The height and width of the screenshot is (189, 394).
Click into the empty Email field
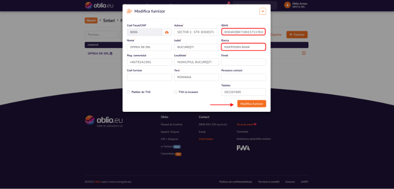(244, 62)
